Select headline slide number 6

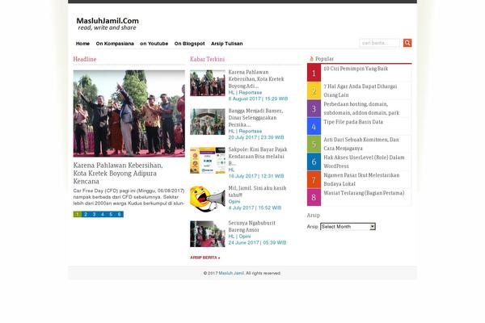[119, 214]
